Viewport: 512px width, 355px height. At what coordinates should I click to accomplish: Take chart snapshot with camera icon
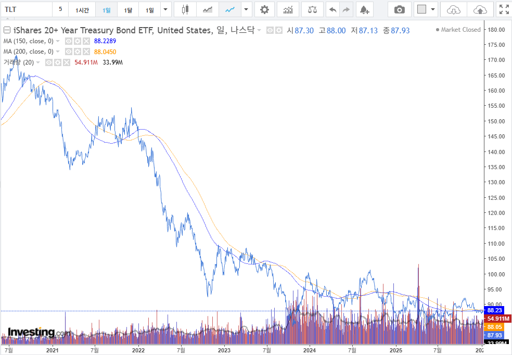click(x=399, y=9)
